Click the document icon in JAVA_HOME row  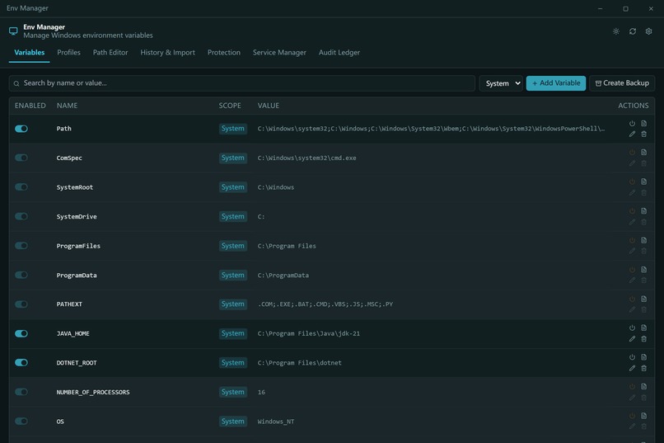(x=643, y=328)
